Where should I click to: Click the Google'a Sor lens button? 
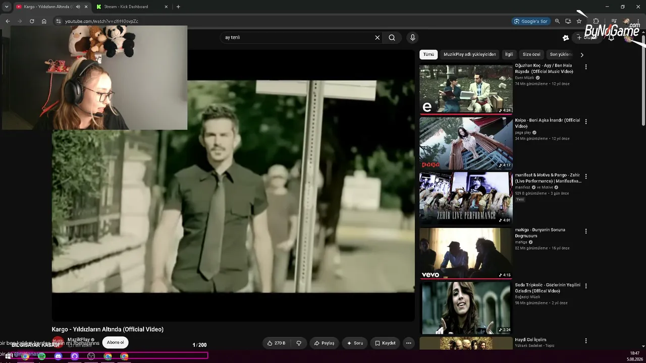(530, 21)
